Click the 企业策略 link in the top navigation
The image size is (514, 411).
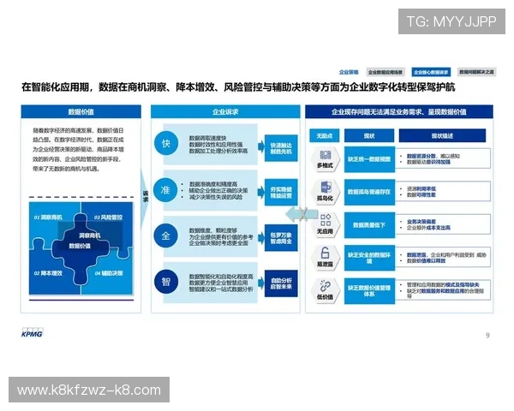(x=349, y=72)
